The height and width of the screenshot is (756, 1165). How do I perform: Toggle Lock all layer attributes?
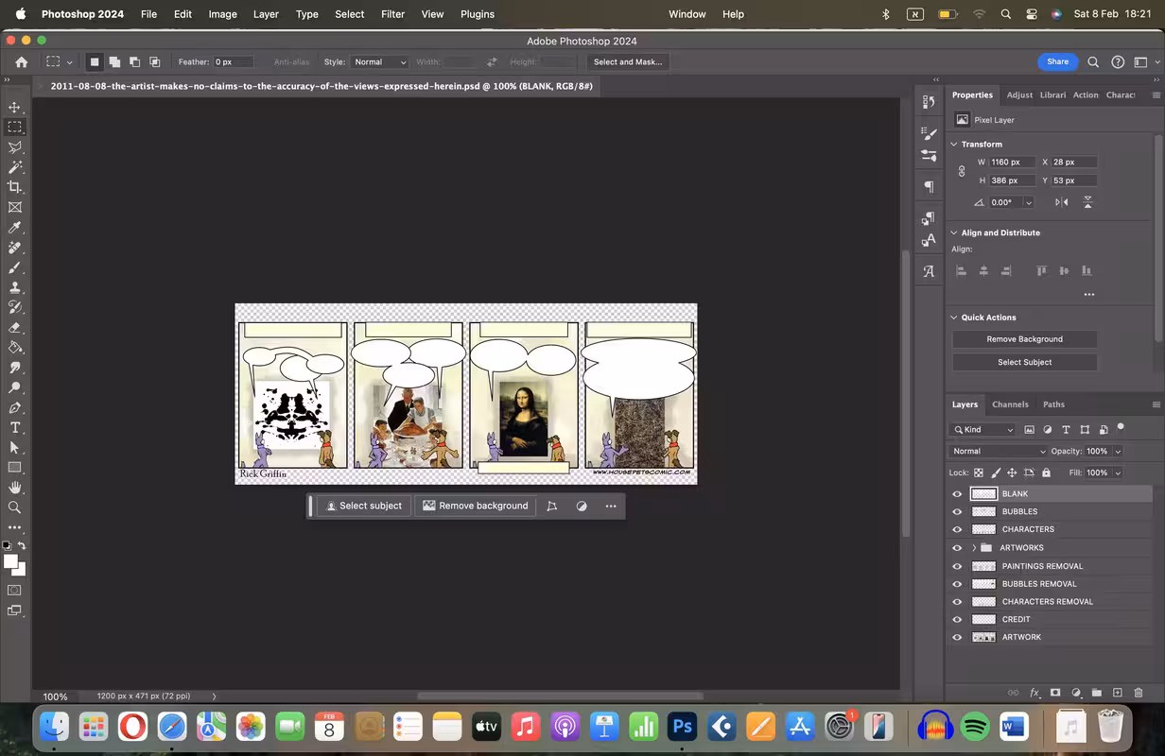click(1046, 472)
